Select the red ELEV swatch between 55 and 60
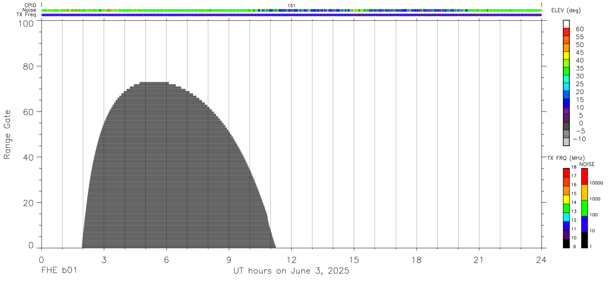 (566, 32)
